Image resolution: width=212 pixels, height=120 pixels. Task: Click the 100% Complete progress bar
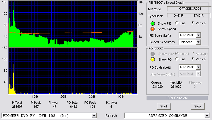[177, 98]
